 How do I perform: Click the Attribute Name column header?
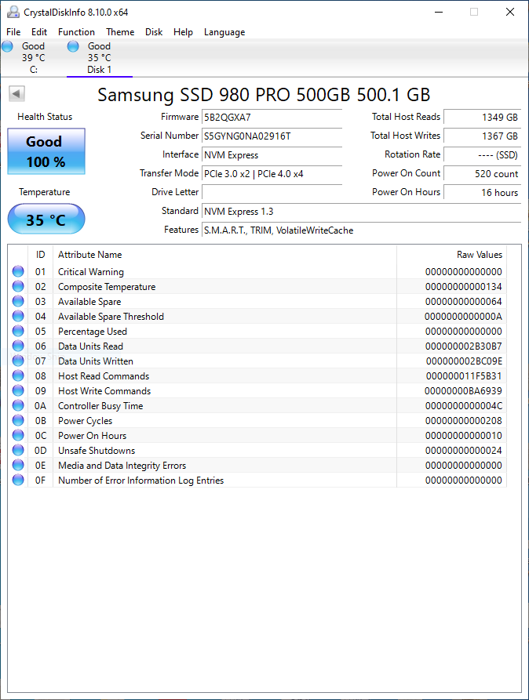coord(224,255)
